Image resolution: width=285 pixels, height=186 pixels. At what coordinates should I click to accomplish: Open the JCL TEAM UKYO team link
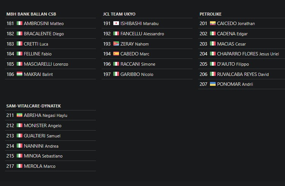[119, 14]
